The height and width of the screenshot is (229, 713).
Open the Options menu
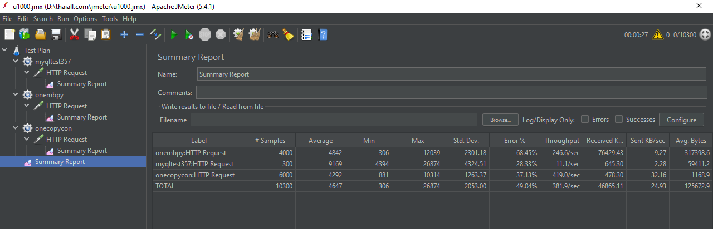(x=85, y=19)
